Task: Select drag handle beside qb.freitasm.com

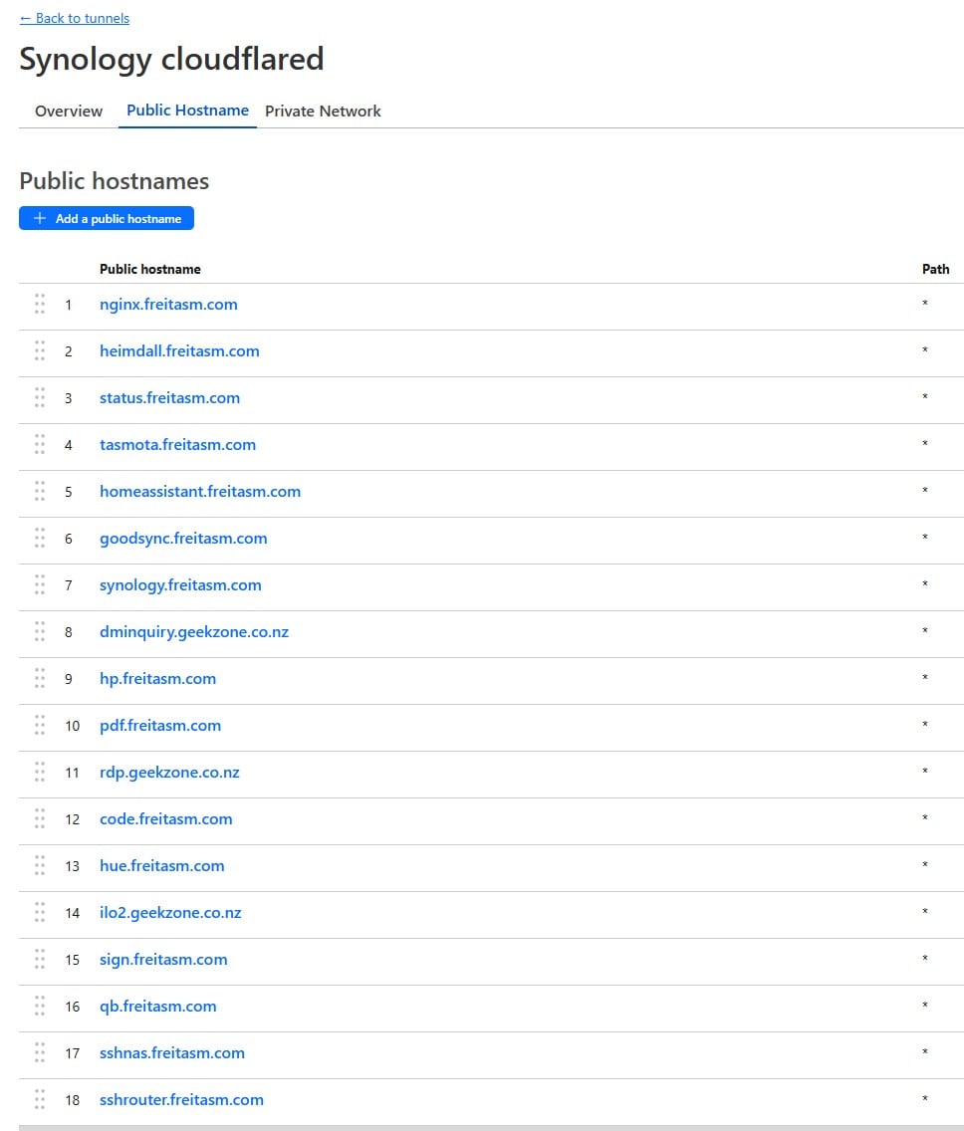Action: (40, 1006)
